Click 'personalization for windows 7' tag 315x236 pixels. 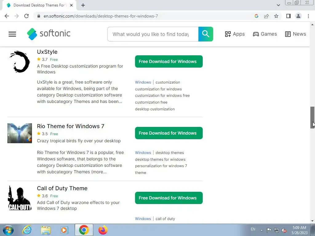[x=161, y=166]
